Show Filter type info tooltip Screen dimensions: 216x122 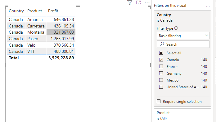[176, 28]
